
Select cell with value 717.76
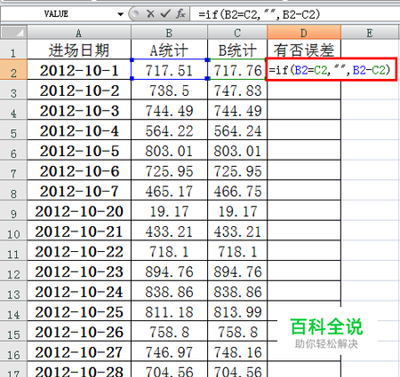coord(237,70)
